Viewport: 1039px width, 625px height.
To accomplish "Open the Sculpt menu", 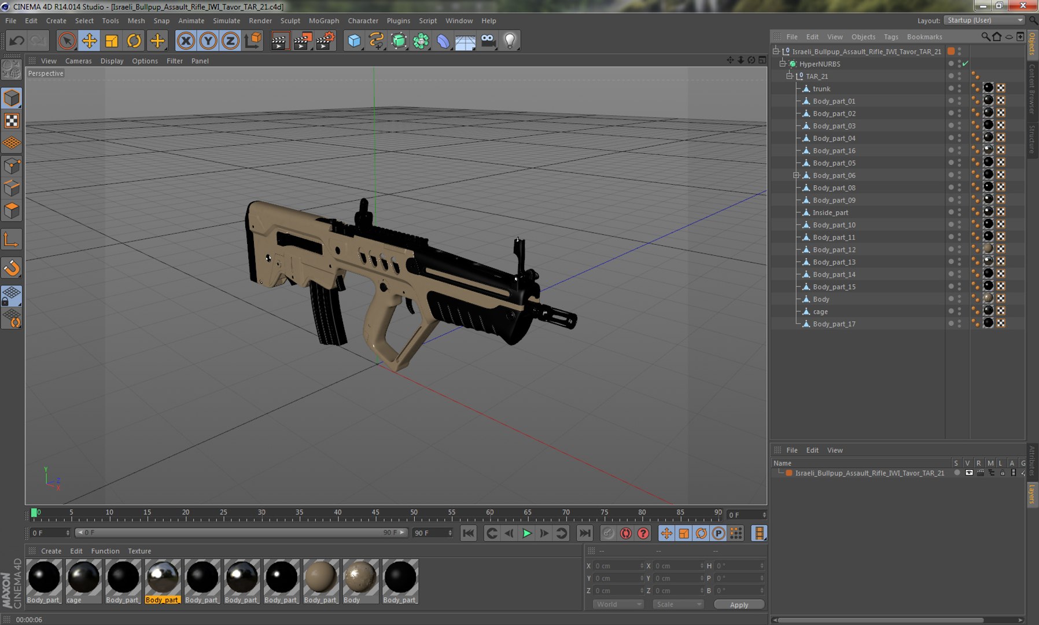I will (x=290, y=20).
